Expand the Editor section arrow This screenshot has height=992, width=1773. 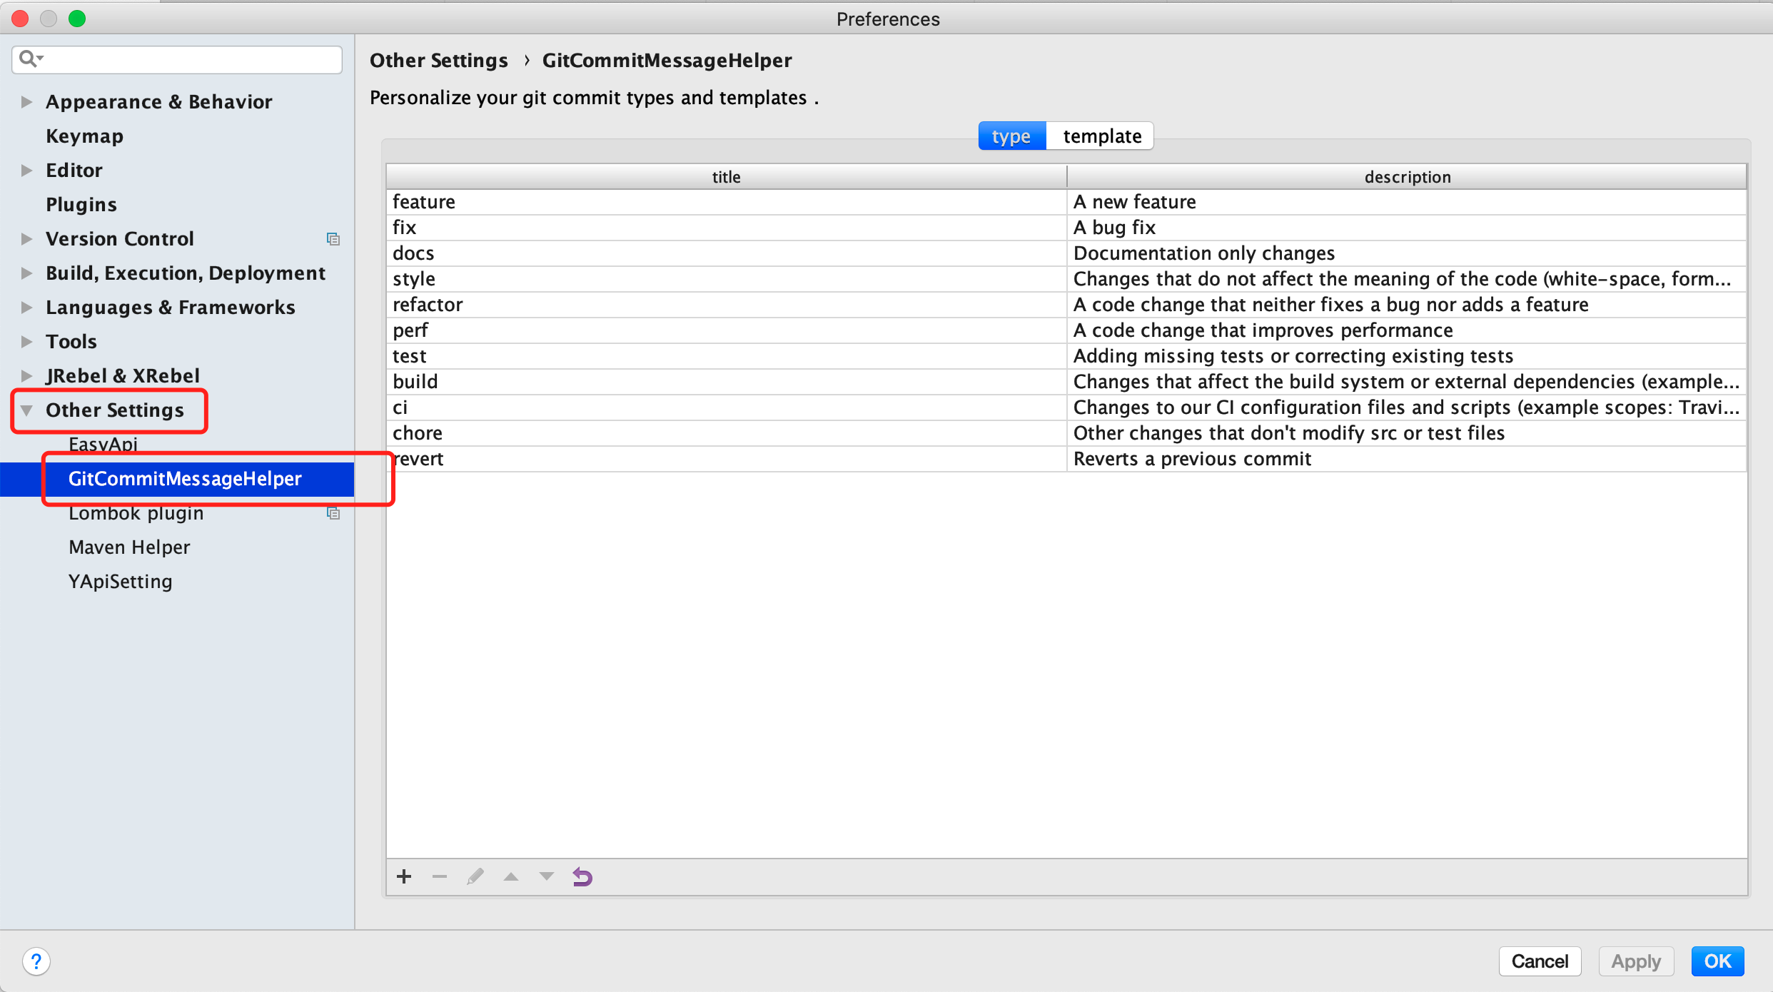[x=26, y=171]
